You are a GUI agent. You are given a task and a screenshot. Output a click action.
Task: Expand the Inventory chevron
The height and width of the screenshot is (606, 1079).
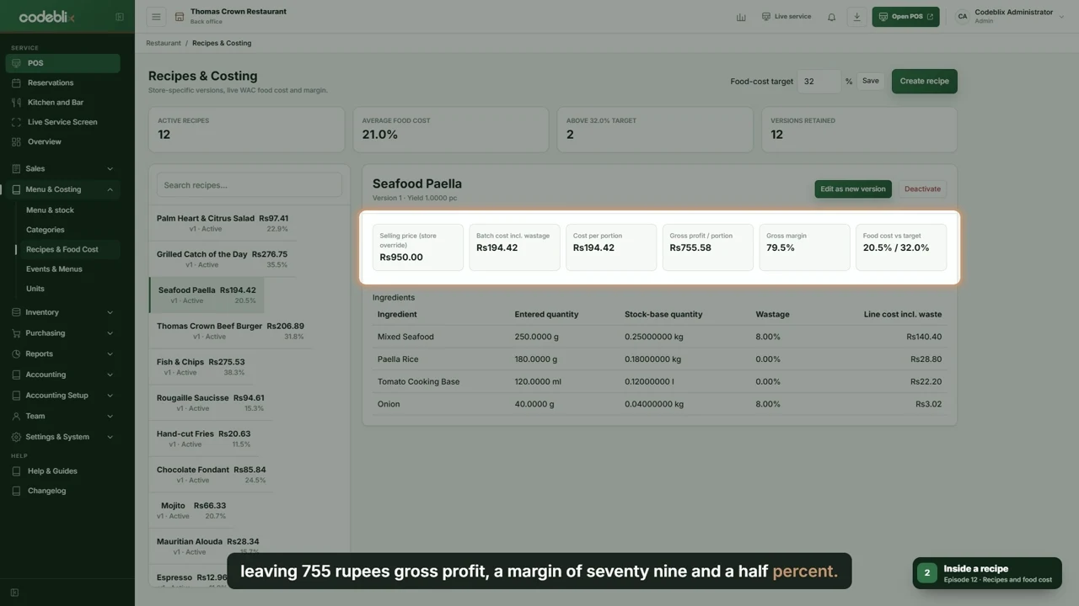[110, 312]
